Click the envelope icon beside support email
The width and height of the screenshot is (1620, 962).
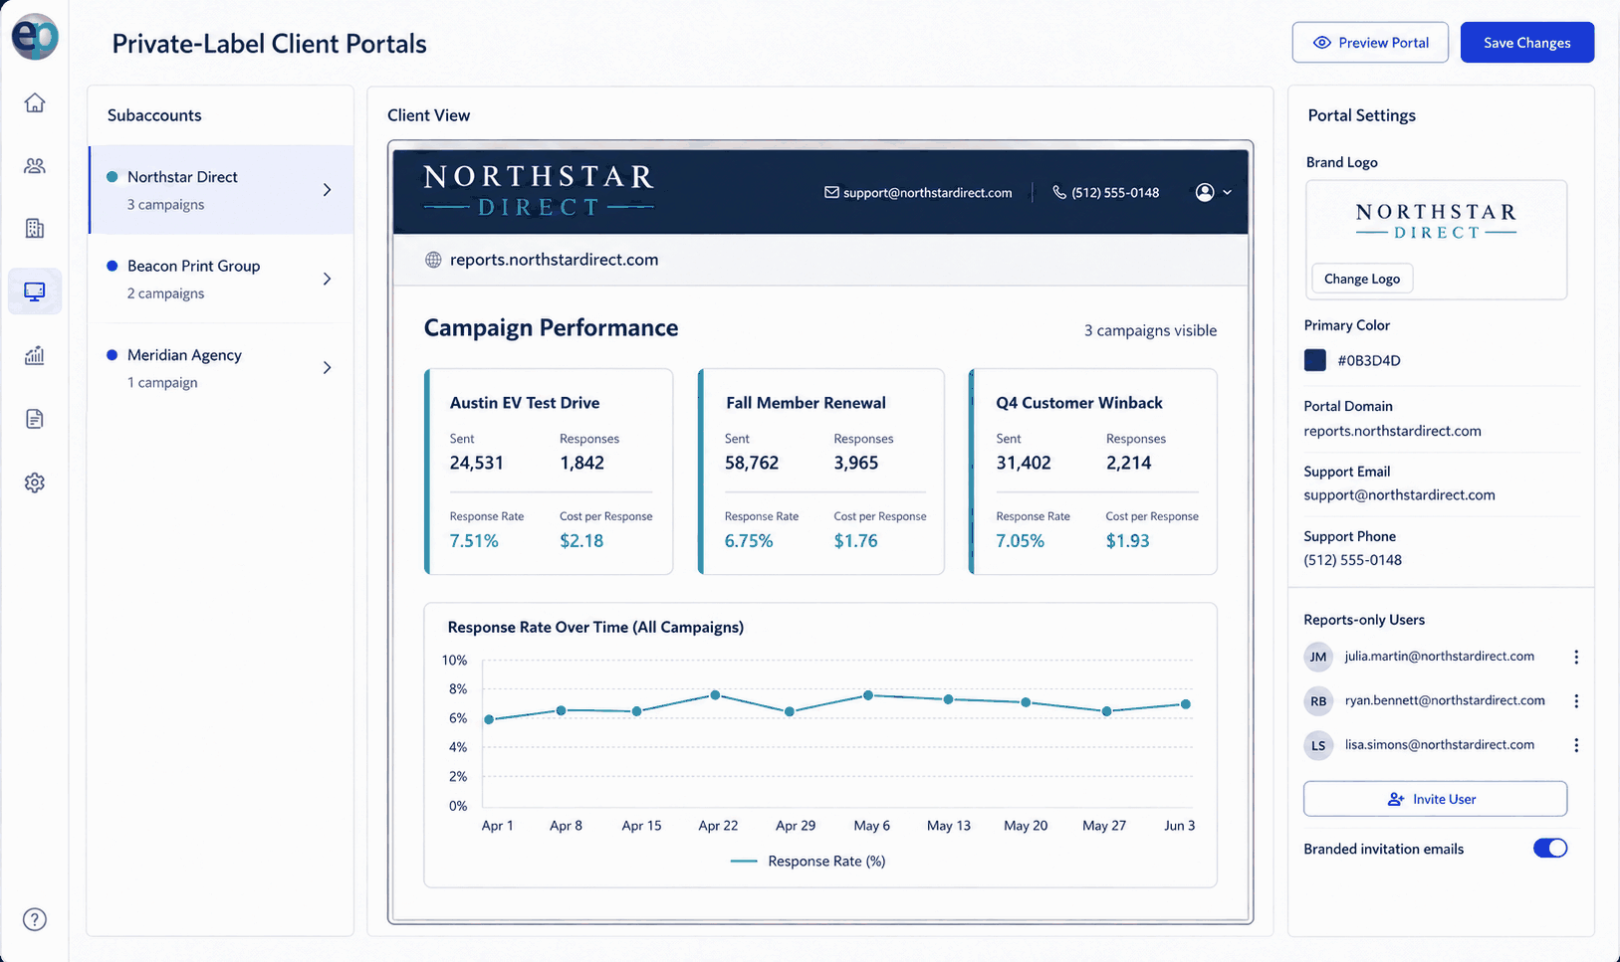point(831,192)
